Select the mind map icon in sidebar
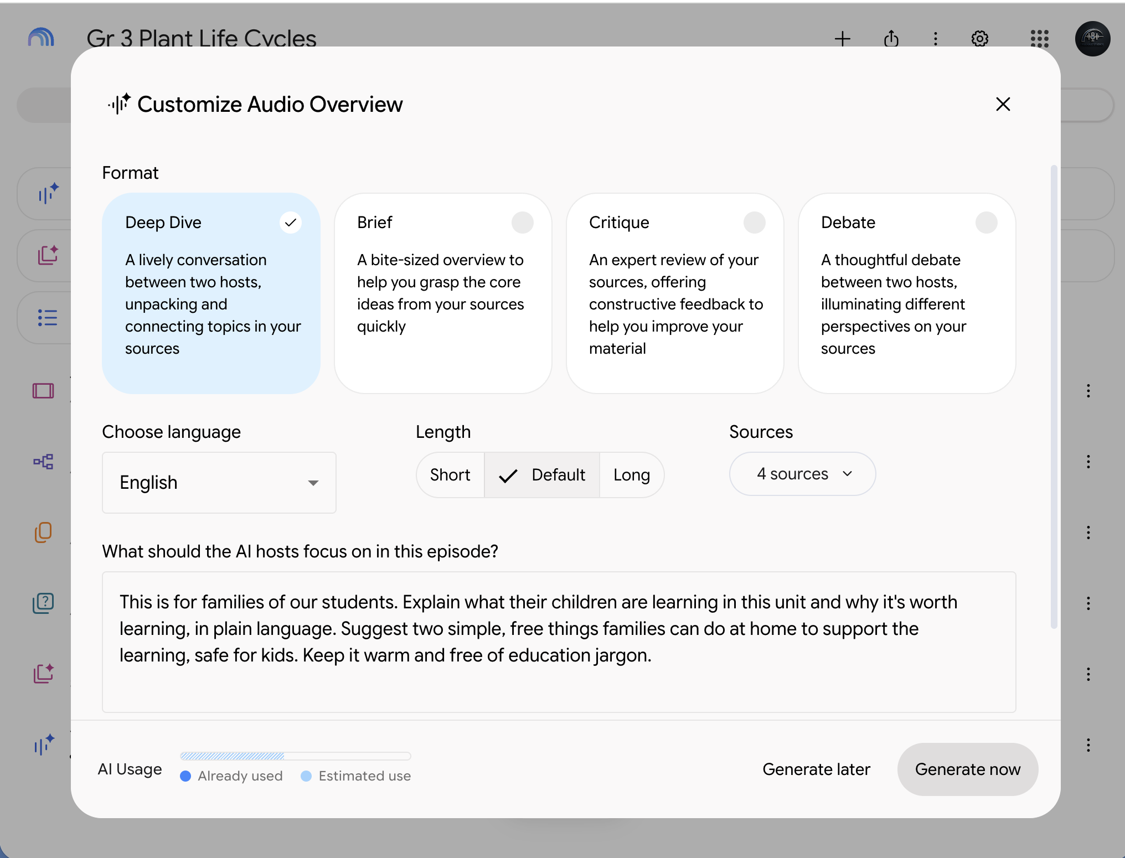 [43, 462]
